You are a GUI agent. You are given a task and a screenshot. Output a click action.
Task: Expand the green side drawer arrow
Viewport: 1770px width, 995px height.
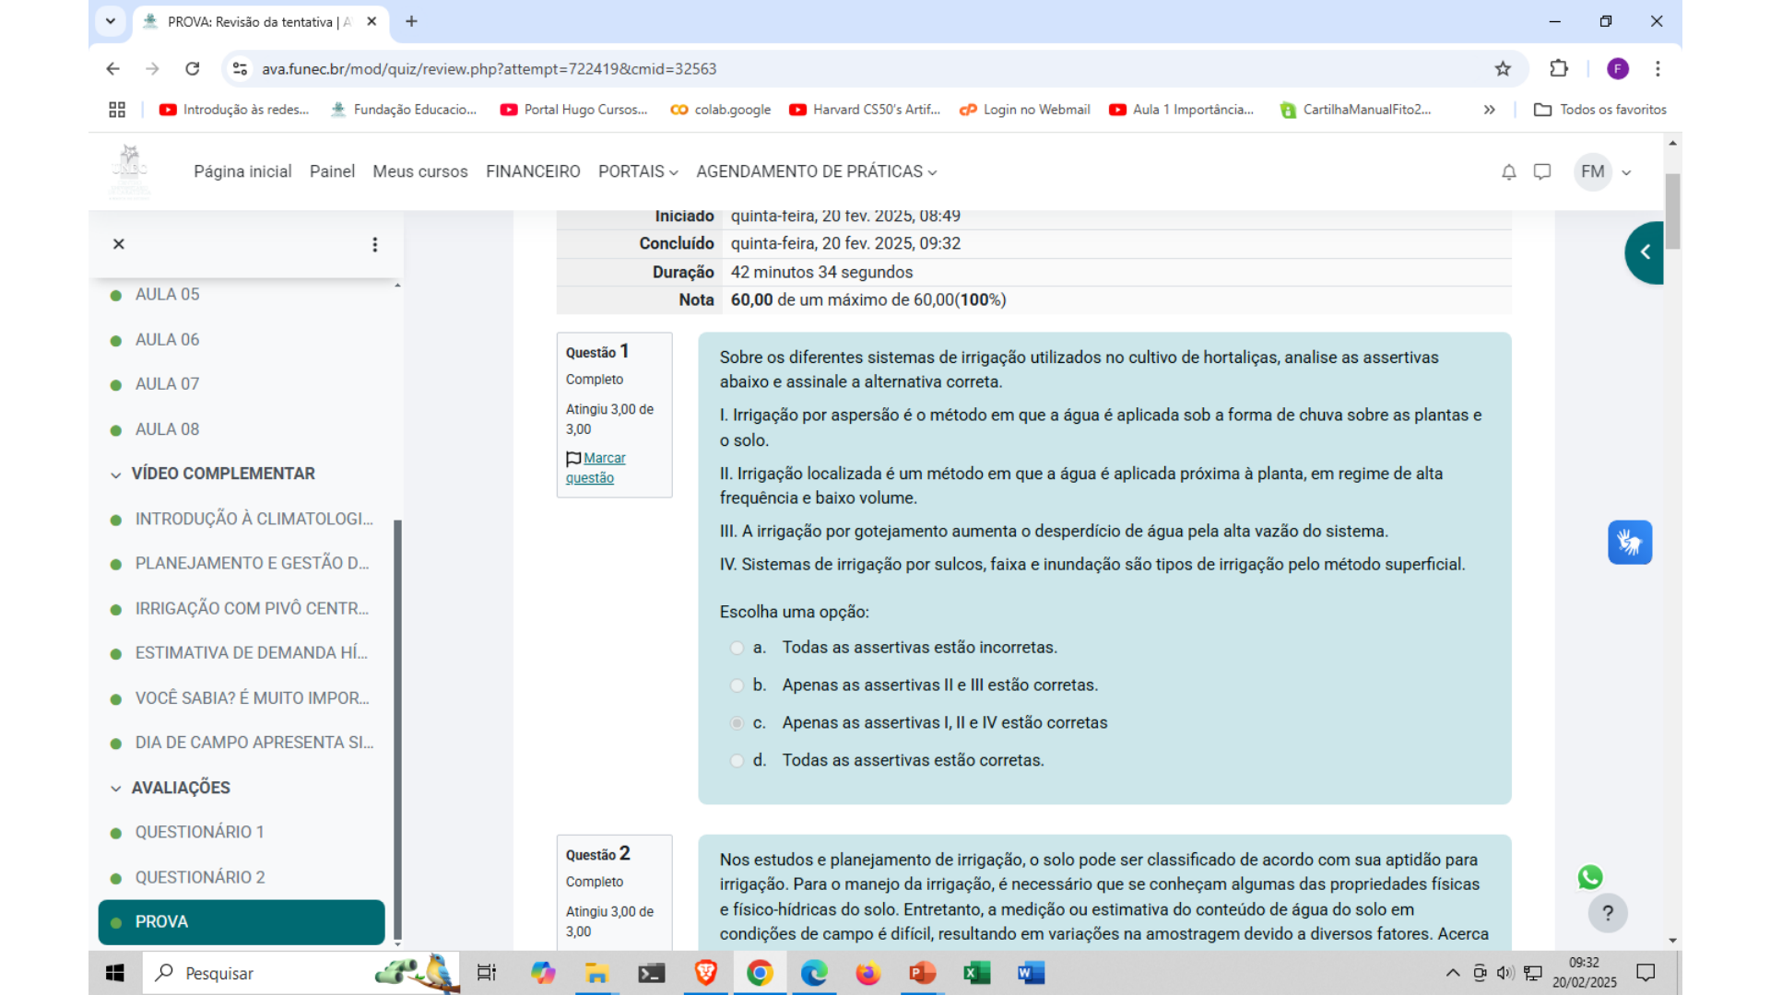point(1645,252)
